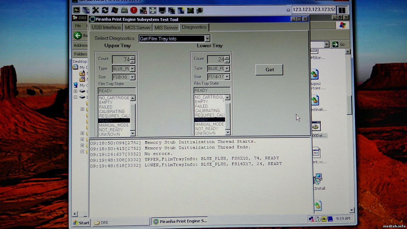Switch to the USB Interface tab
407x229 pixels.
[x=106, y=27]
